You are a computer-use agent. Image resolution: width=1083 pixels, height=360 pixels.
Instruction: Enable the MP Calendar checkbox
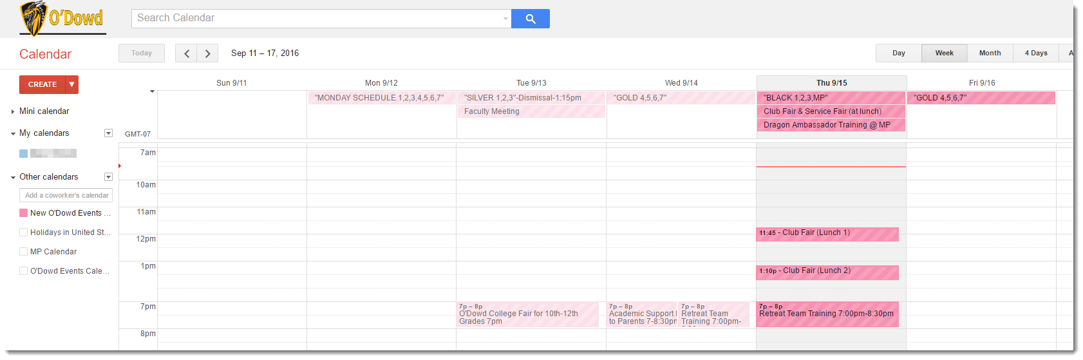(x=24, y=252)
